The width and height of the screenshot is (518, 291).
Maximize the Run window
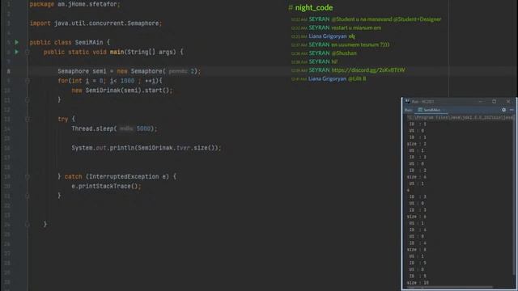point(494,101)
